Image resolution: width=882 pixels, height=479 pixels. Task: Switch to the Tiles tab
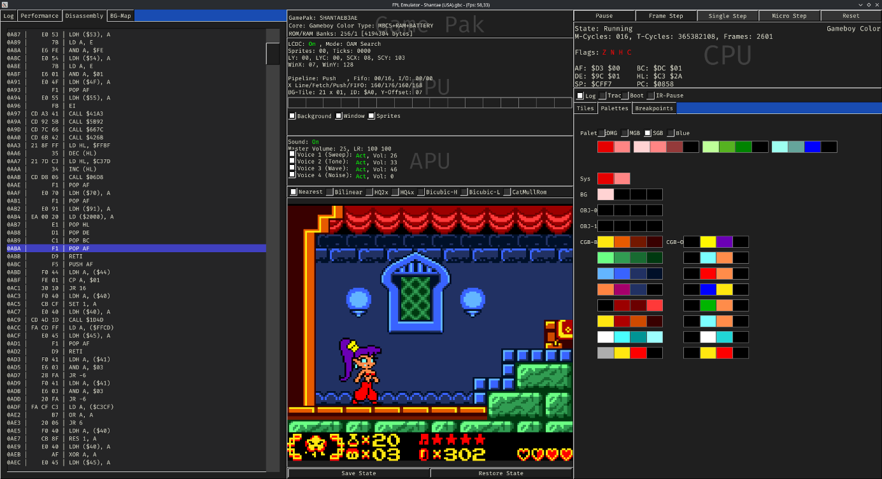pos(585,108)
